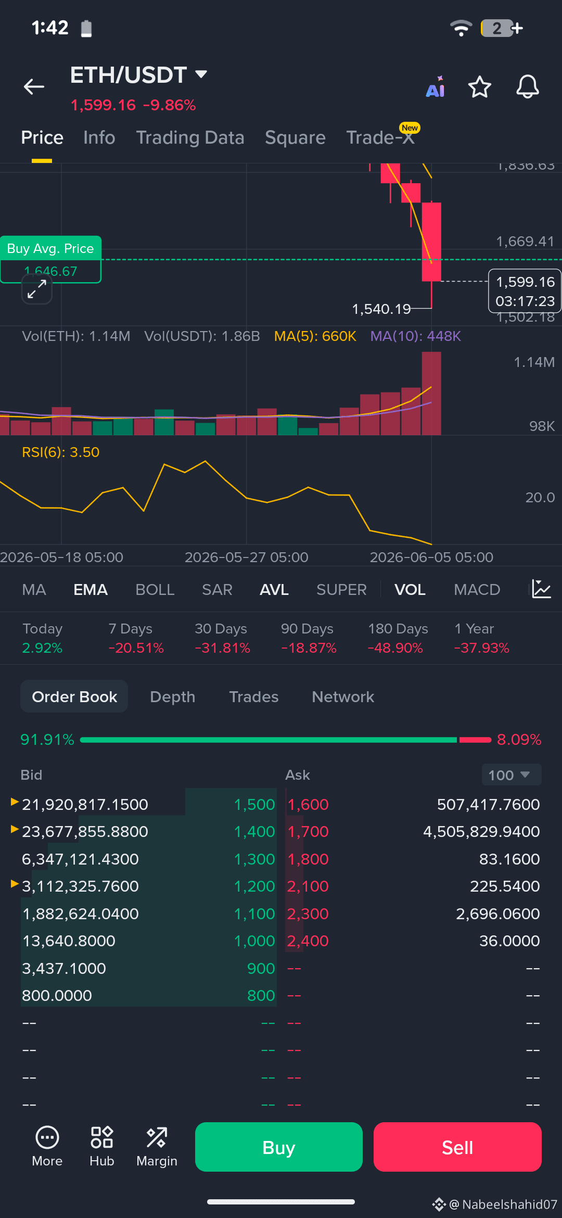
Task: Tap the RSI(6): 3.50 label
Action: [60, 452]
